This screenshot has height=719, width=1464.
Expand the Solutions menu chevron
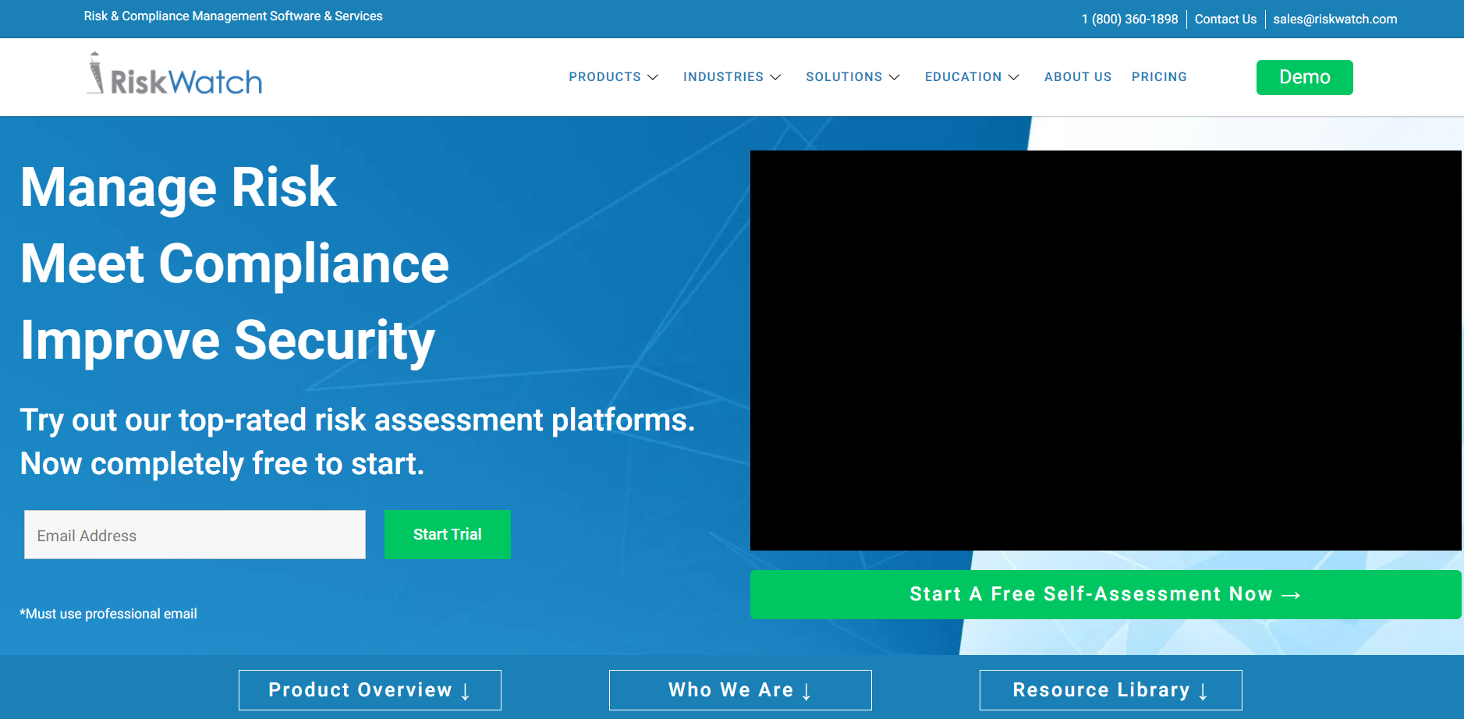(x=895, y=77)
